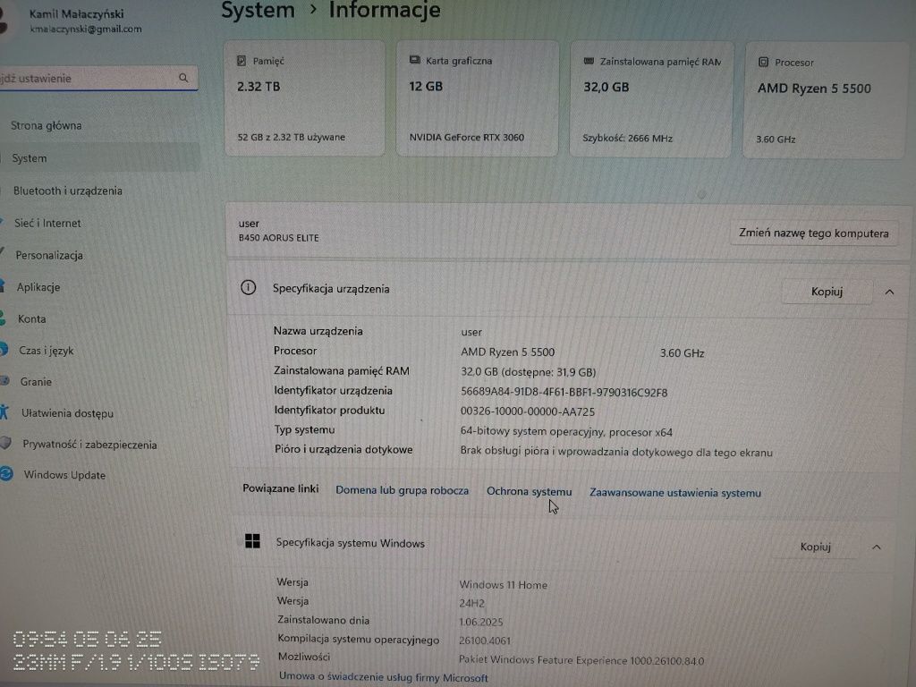Click the 64-bitowy system operacyjny text
The width and height of the screenshot is (916, 687).
(566, 432)
